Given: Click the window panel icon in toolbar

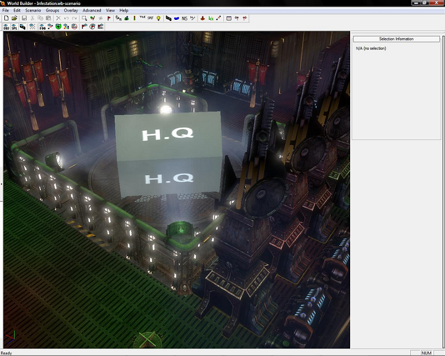Looking at the screenshot, I should (228, 18).
